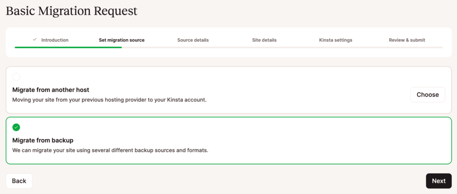Open the Site details step
The height and width of the screenshot is (194, 457).
(264, 40)
